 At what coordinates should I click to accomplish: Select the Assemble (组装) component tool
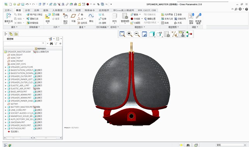48,18
